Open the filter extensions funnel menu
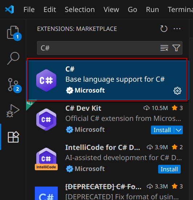The width and height of the screenshot is (193, 200). point(176,48)
